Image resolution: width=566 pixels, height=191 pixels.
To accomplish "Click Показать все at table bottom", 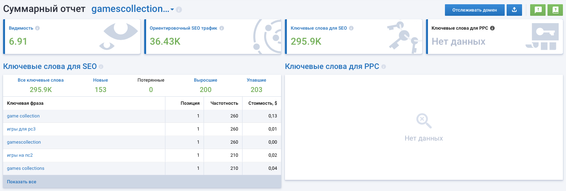I will pos(22,181).
